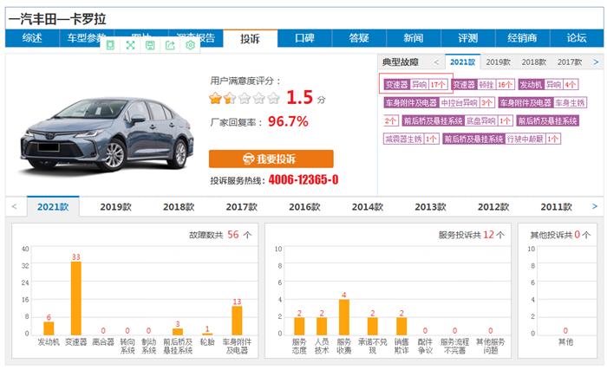The width and height of the screenshot is (607, 370).
Task: Click the fullscreen expand arrows icon
Action: [130, 45]
